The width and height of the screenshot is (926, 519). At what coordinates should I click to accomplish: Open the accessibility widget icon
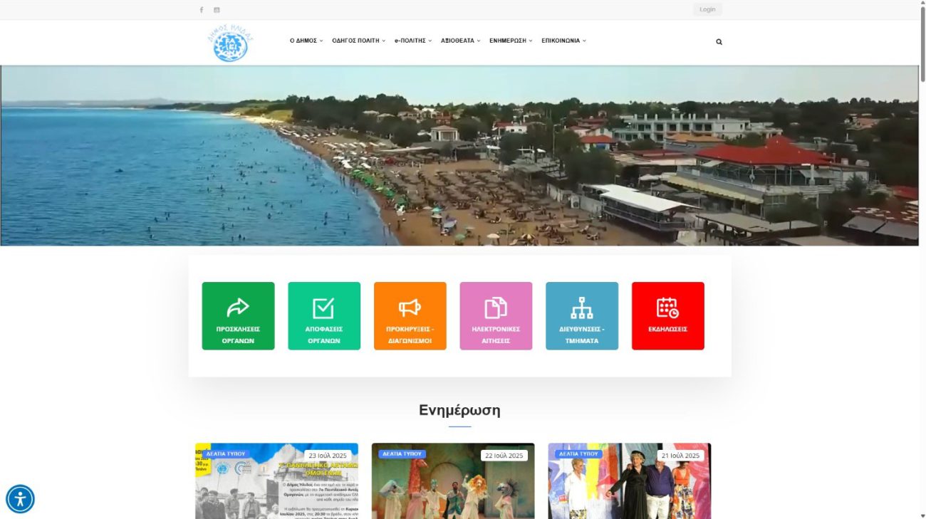(20, 499)
